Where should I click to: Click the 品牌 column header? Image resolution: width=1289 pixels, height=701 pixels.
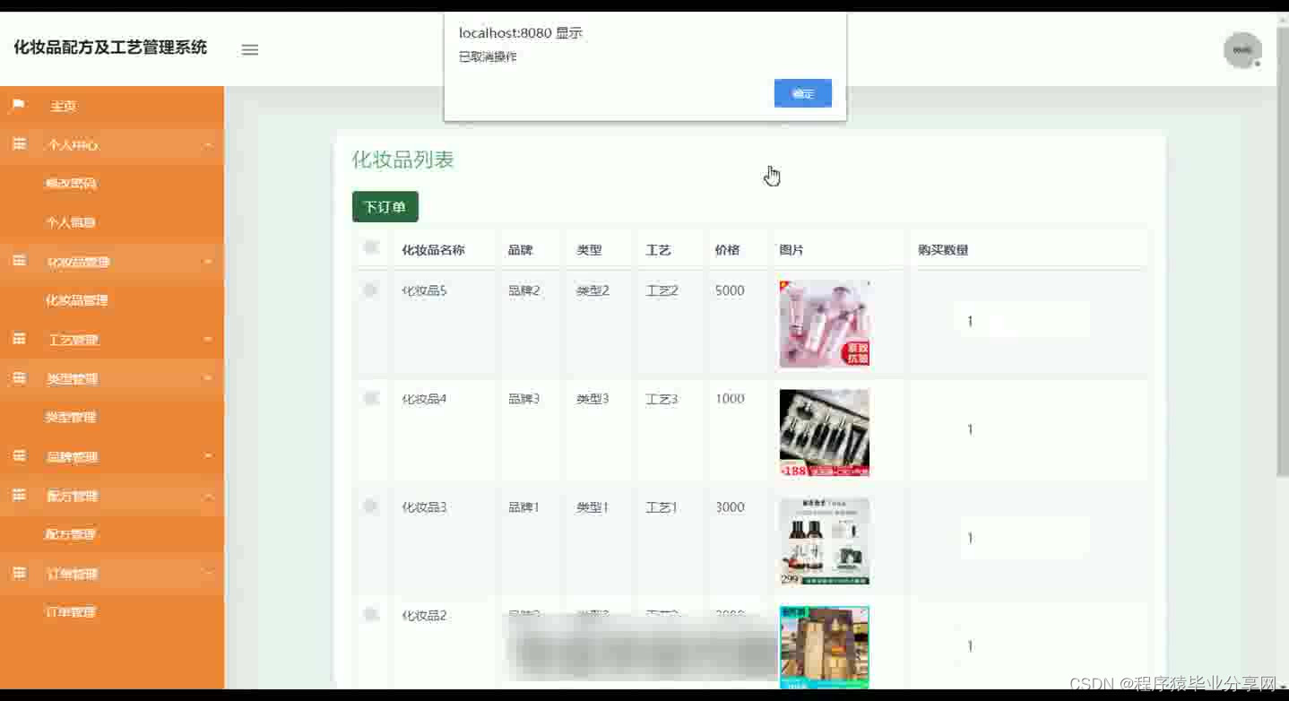[x=521, y=250]
